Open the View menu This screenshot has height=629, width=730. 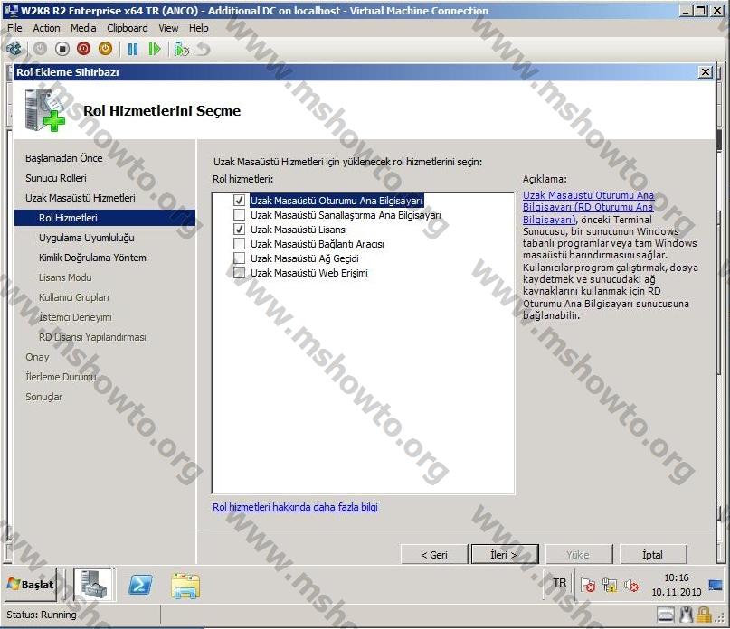pos(168,28)
